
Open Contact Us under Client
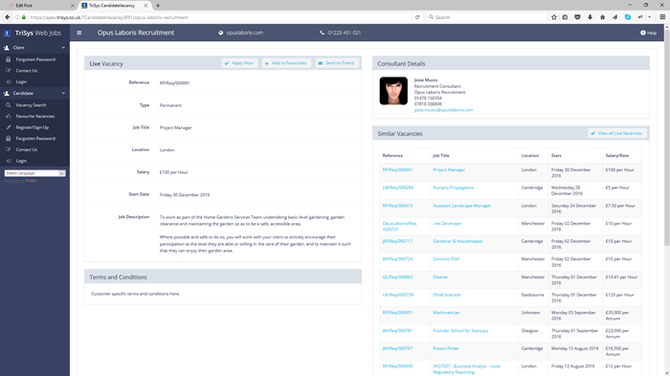pyautogui.click(x=27, y=71)
